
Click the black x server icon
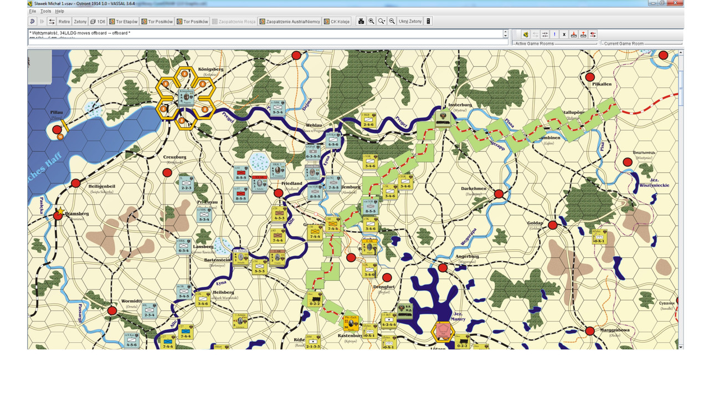(x=564, y=34)
